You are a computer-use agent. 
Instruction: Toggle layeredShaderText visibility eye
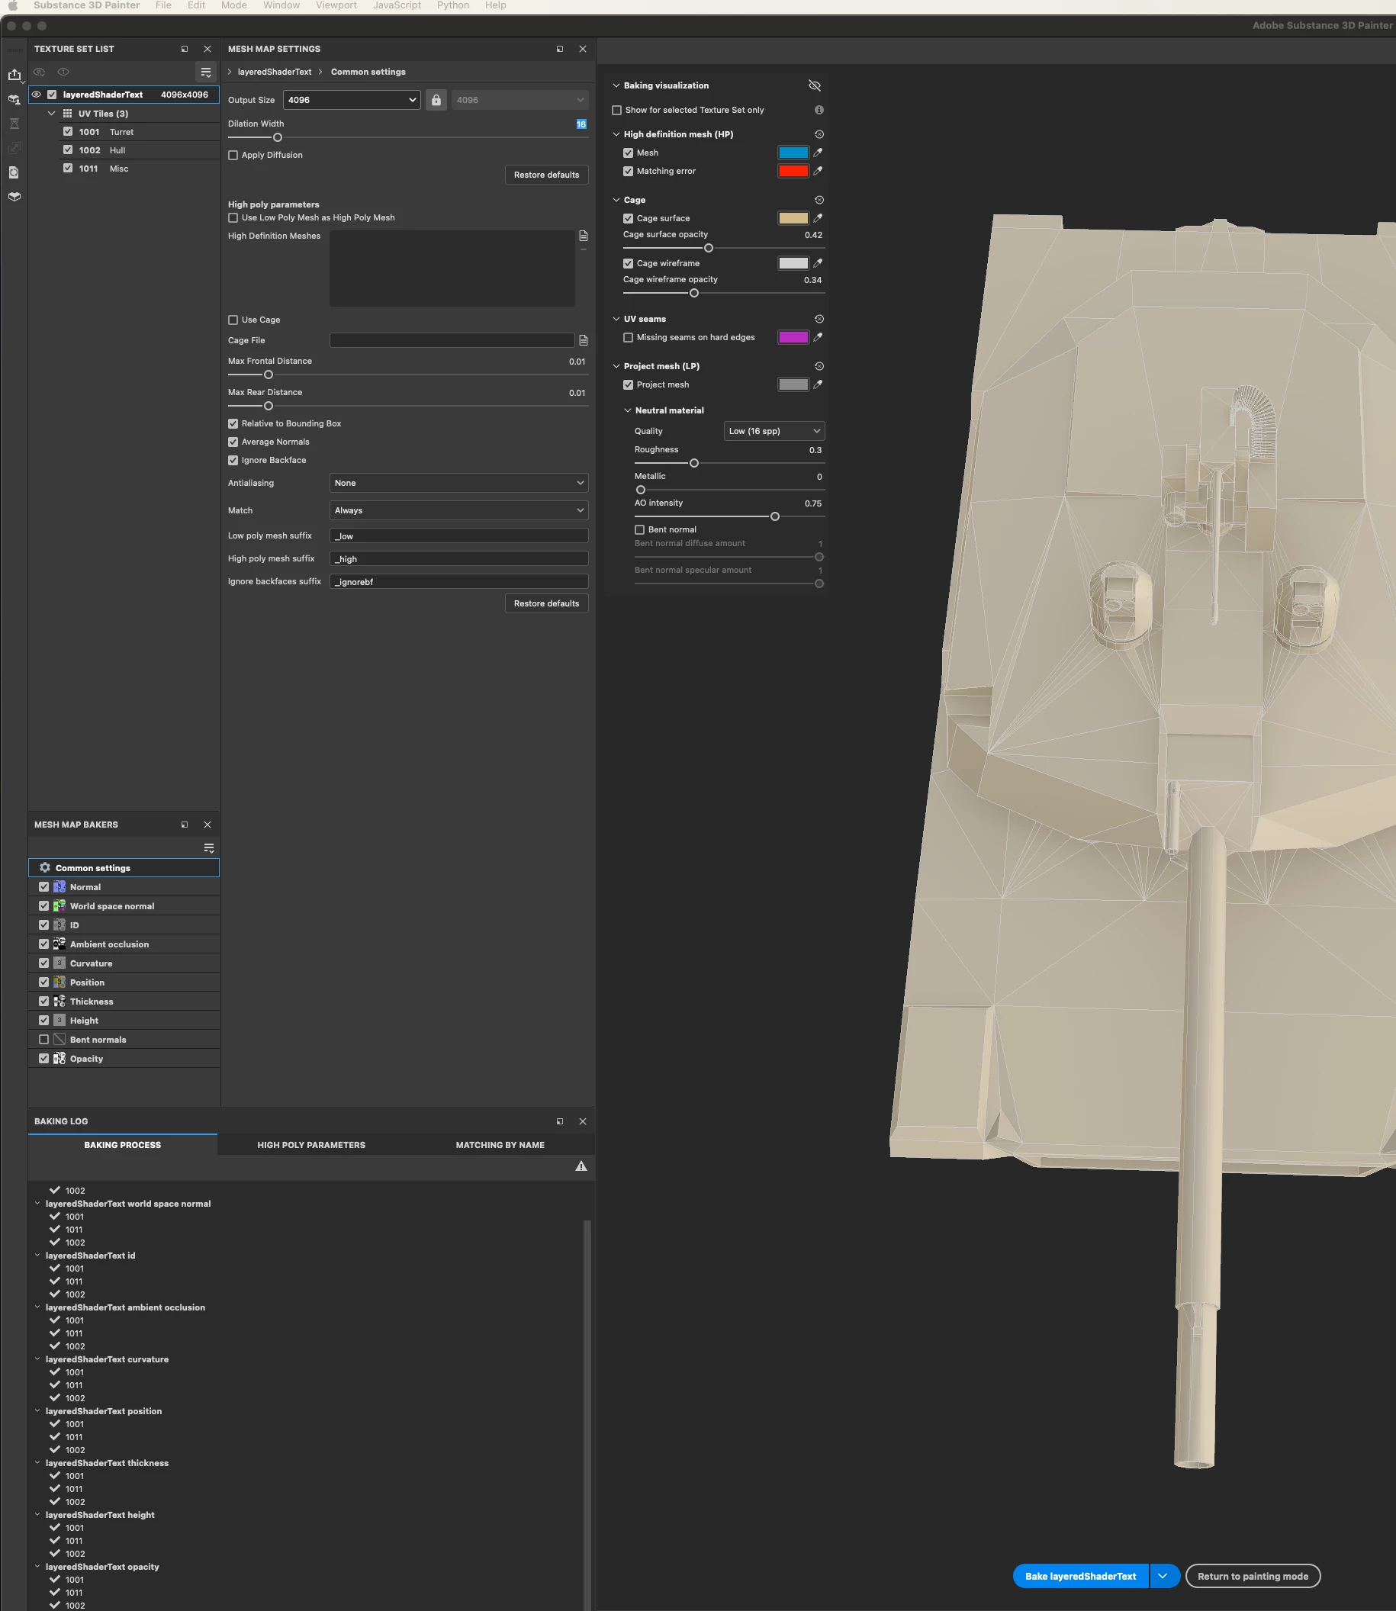tap(37, 95)
